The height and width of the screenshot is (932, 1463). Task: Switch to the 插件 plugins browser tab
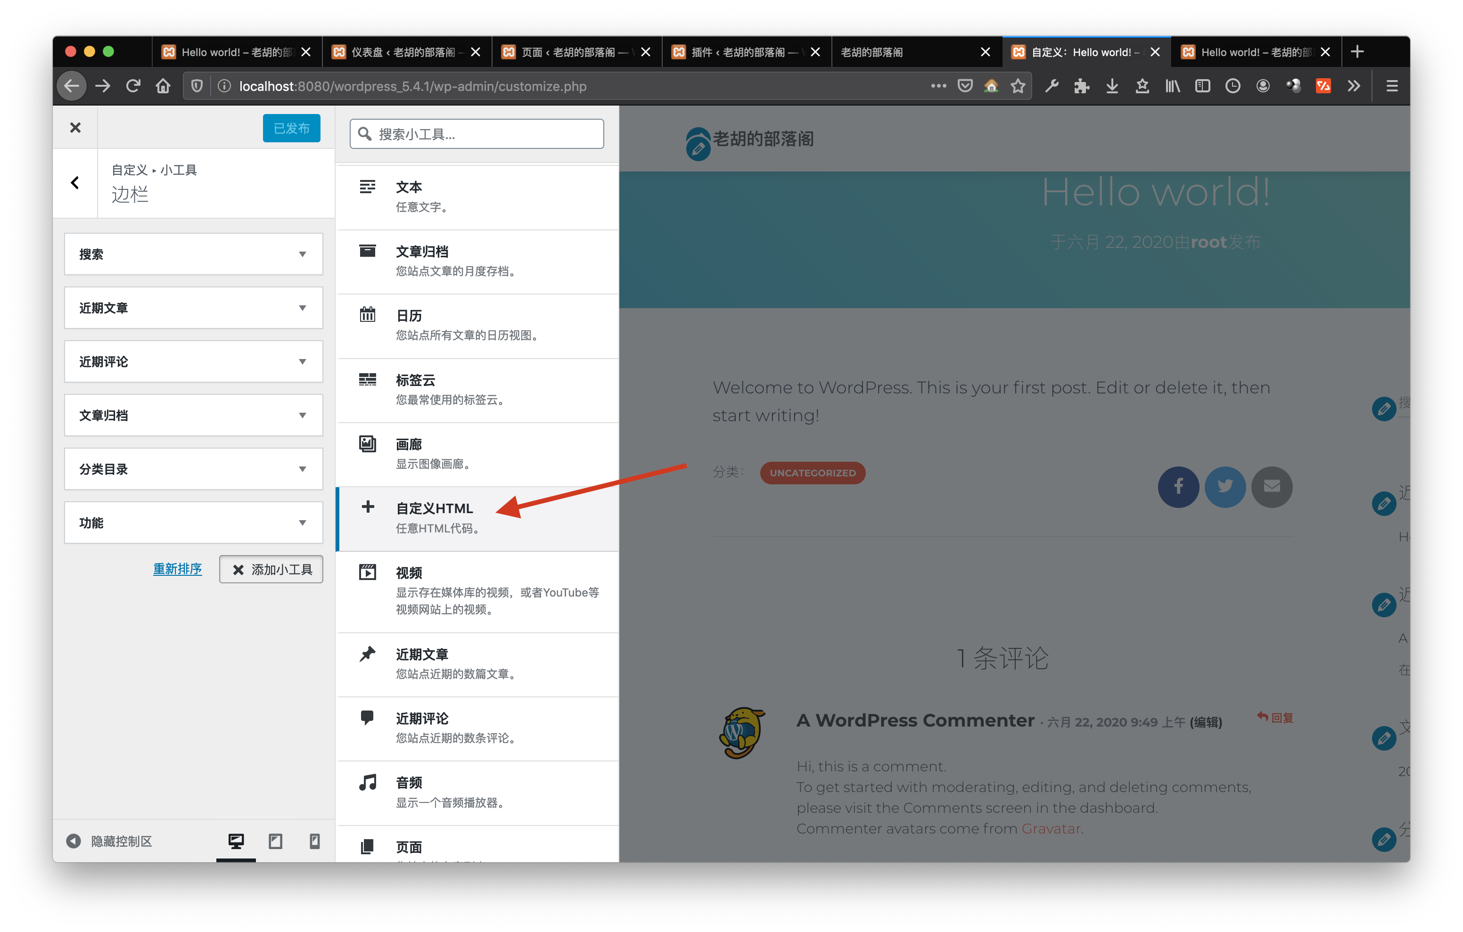[746, 52]
